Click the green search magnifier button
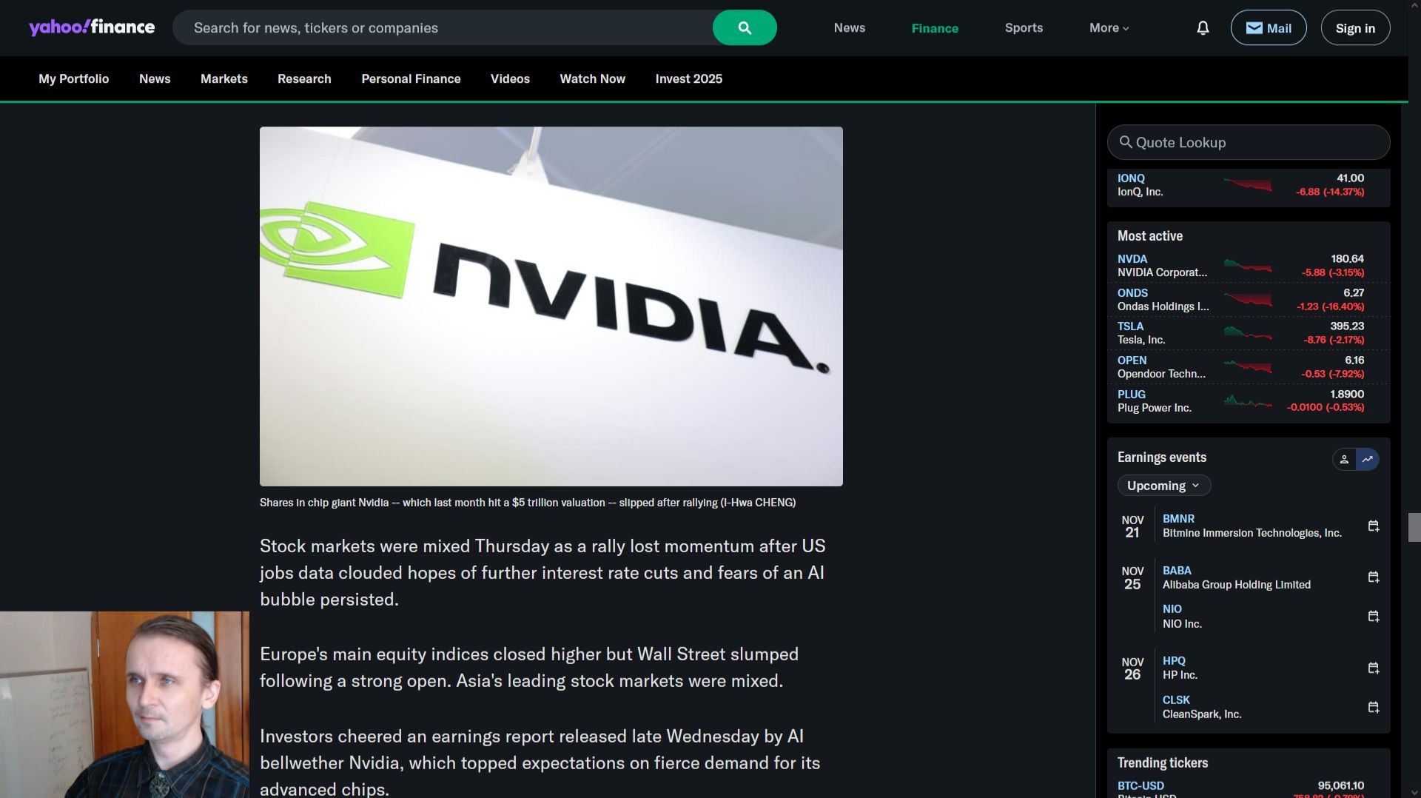The height and width of the screenshot is (798, 1421). pos(745,27)
